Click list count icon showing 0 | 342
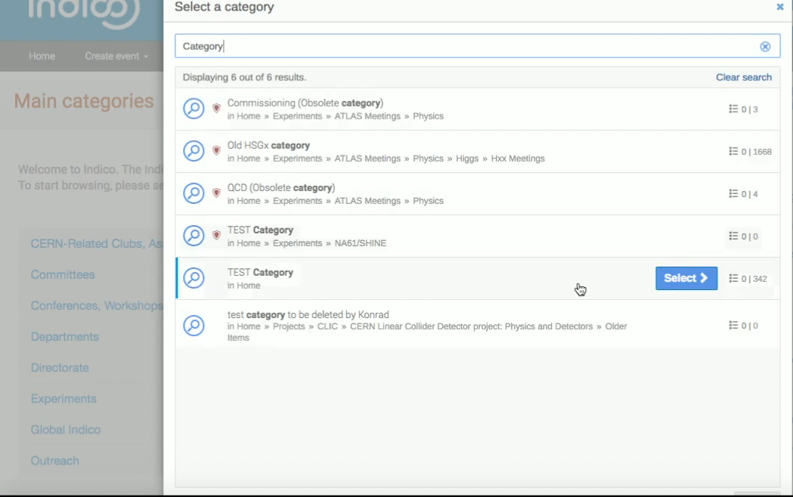This screenshot has height=497, width=793. pos(733,278)
